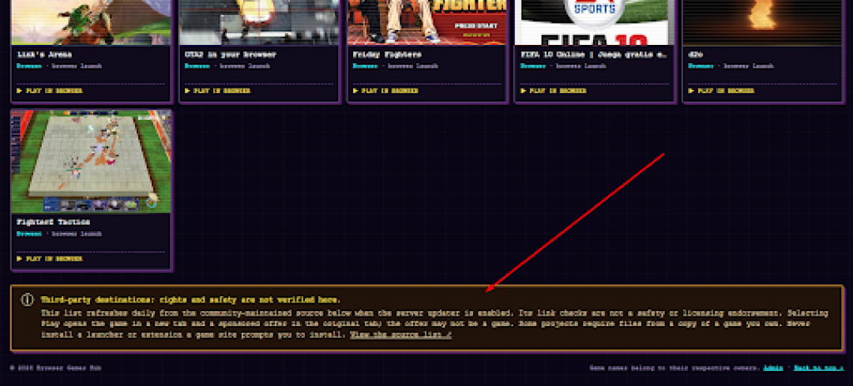Open the View the source list link
The image size is (853, 386).
point(401,335)
